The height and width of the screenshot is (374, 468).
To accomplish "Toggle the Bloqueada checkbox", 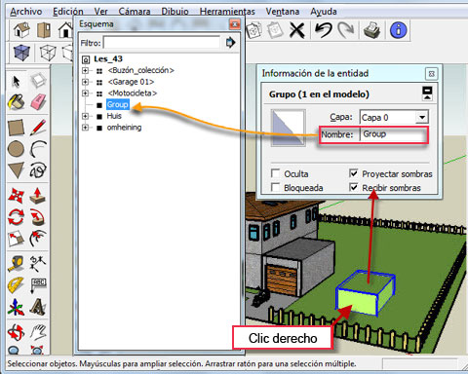I will click(x=275, y=187).
